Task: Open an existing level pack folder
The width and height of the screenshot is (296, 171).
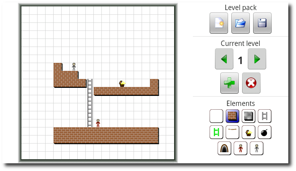Action: [x=240, y=23]
